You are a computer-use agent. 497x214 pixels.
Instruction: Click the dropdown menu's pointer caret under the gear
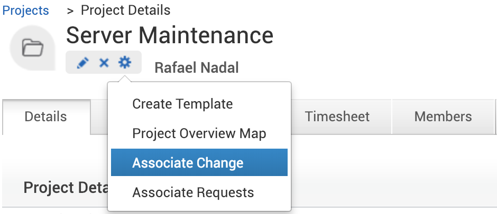pos(125,79)
